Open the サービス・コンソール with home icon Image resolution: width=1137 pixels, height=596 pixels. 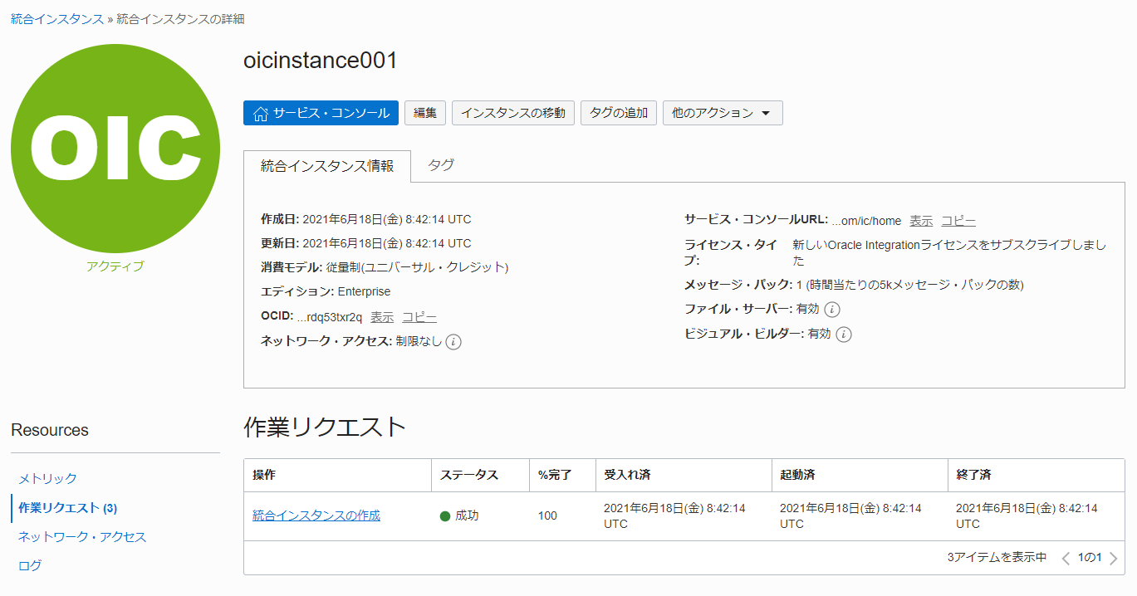click(x=321, y=113)
